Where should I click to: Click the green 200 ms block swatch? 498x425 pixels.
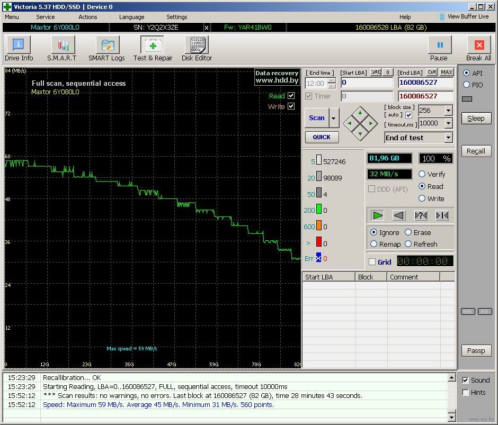[x=319, y=209]
